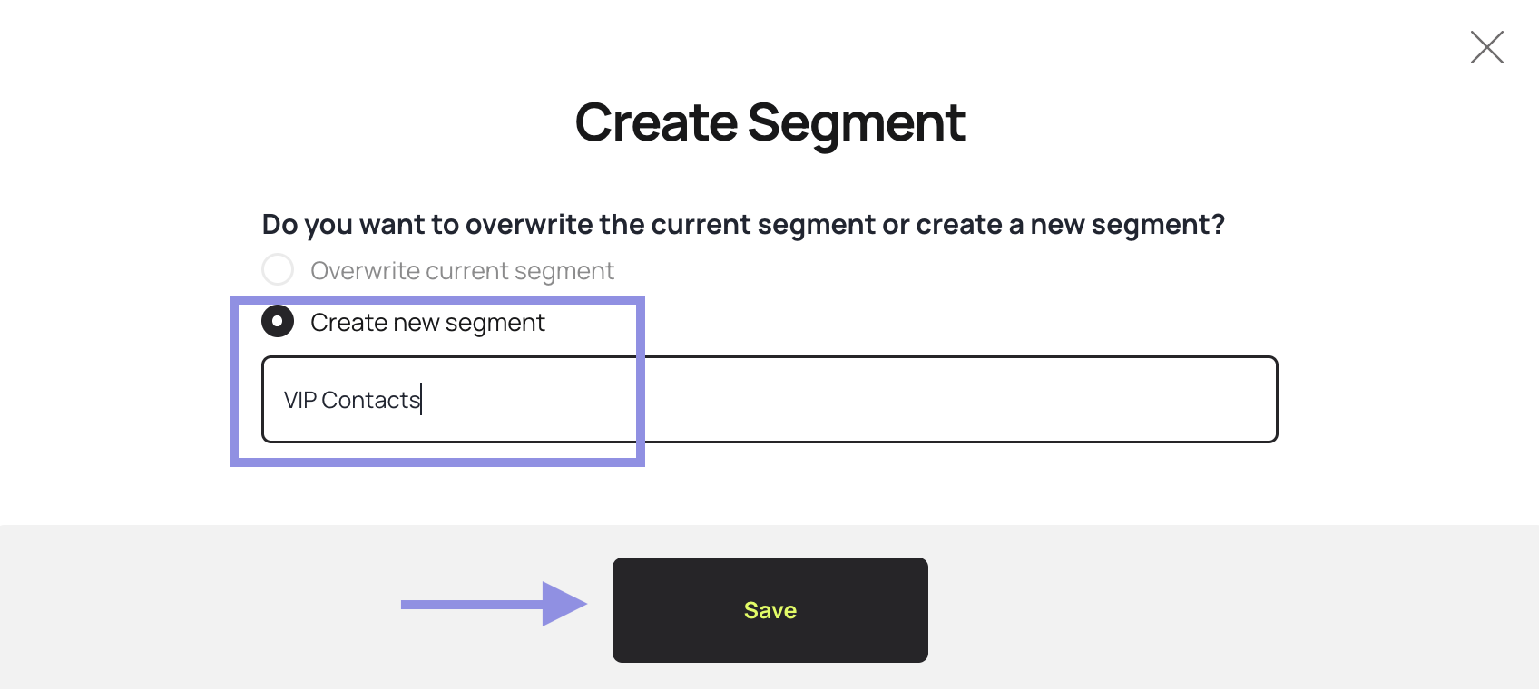Click the purple arrow pointing to Save
The image size is (1539, 689).
(495, 604)
